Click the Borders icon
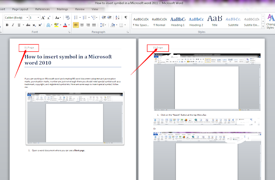The height and width of the screenshot is (180, 275). click(x=121, y=25)
